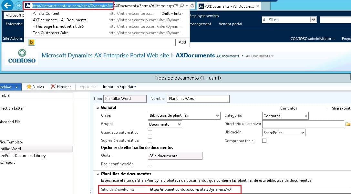351x194 pixels.
Task: Toggle the Supresión automática checkbox
Action: coord(150,141)
